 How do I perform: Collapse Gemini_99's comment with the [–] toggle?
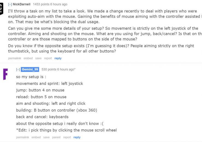[x=18, y=70]
